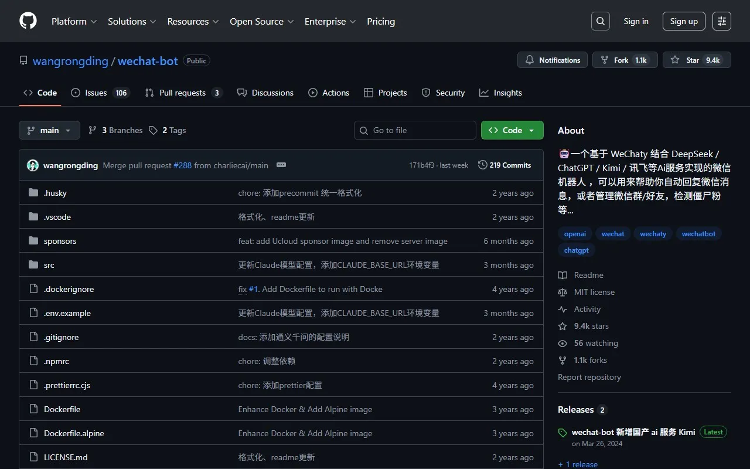Viewport: 750px width, 469px height.
Task: Click the commit history clock icon
Action: (x=483, y=165)
